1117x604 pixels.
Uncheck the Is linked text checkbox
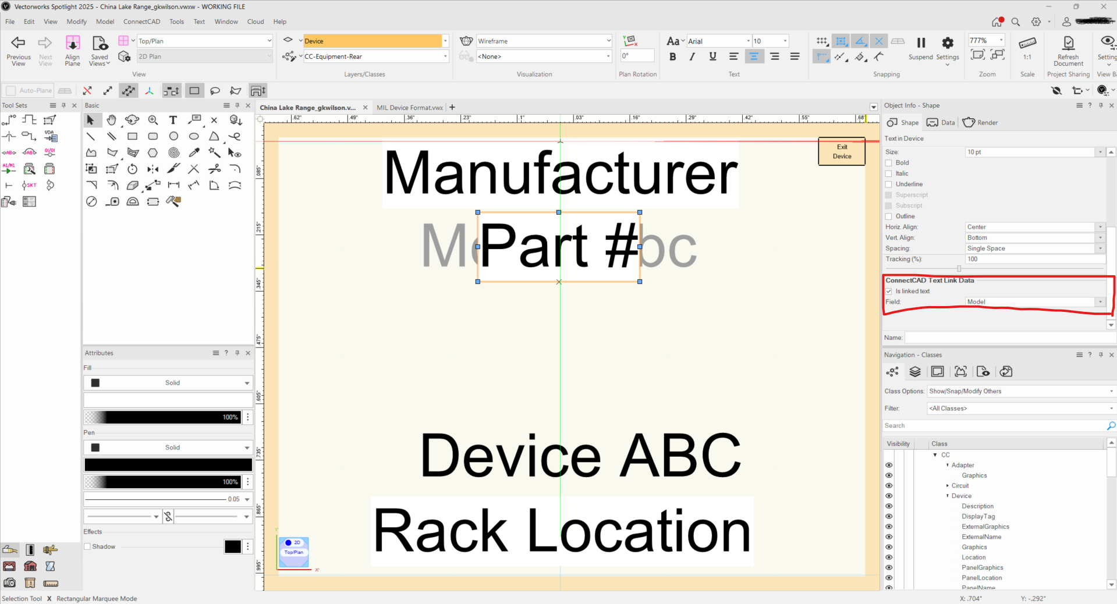pos(889,291)
